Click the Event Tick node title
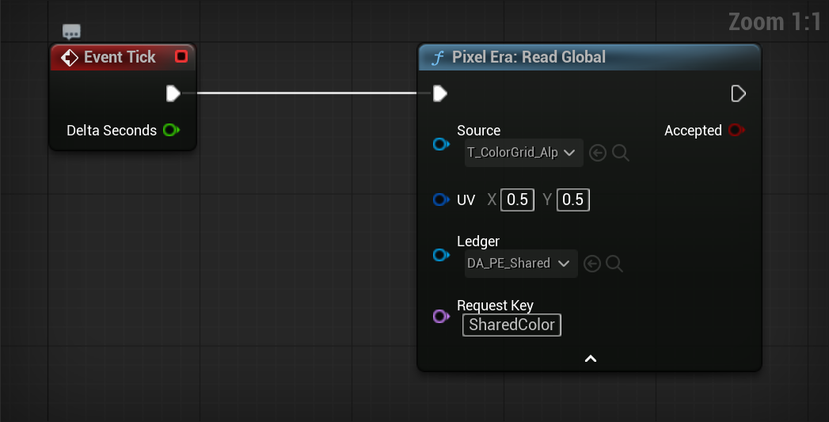The width and height of the screenshot is (829, 422). (120, 57)
